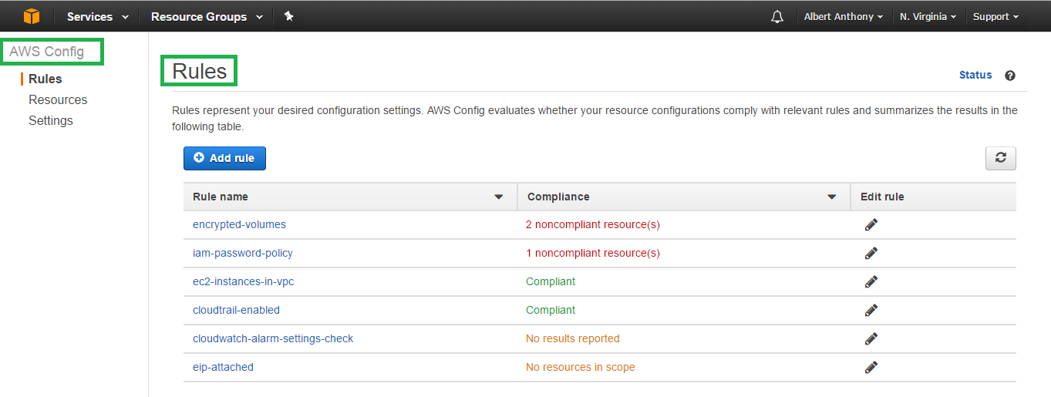The height and width of the screenshot is (397, 1051).
Task: Open Settings in the sidebar
Action: click(51, 120)
